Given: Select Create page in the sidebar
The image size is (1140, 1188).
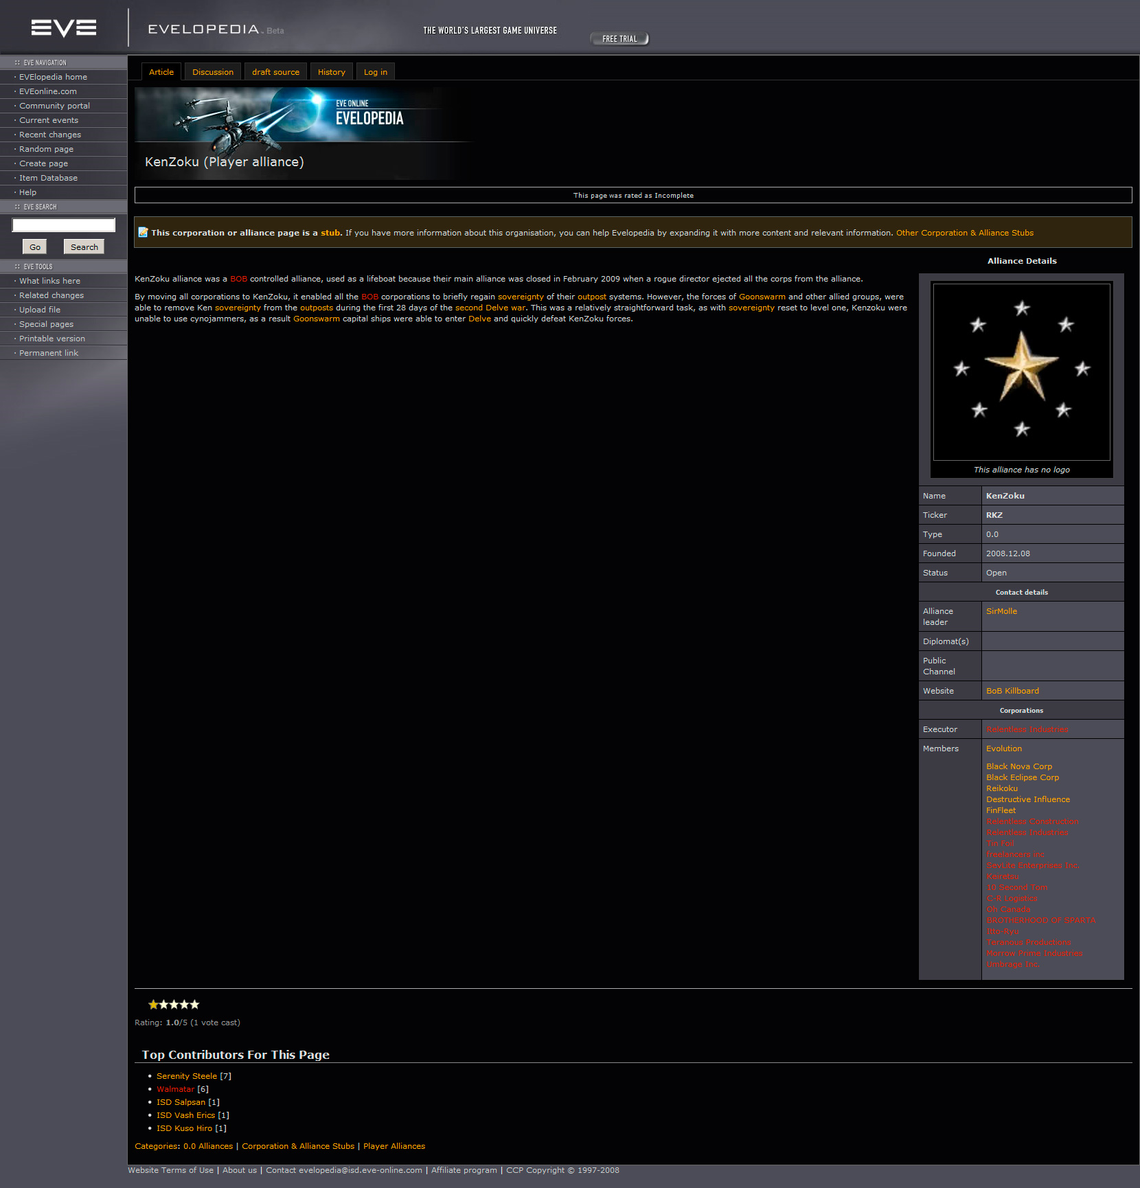Looking at the screenshot, I should click(x=43, y=163).
